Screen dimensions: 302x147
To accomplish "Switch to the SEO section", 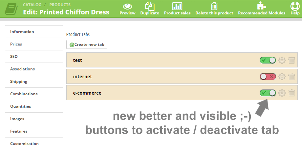I will [x=34, y=57].
